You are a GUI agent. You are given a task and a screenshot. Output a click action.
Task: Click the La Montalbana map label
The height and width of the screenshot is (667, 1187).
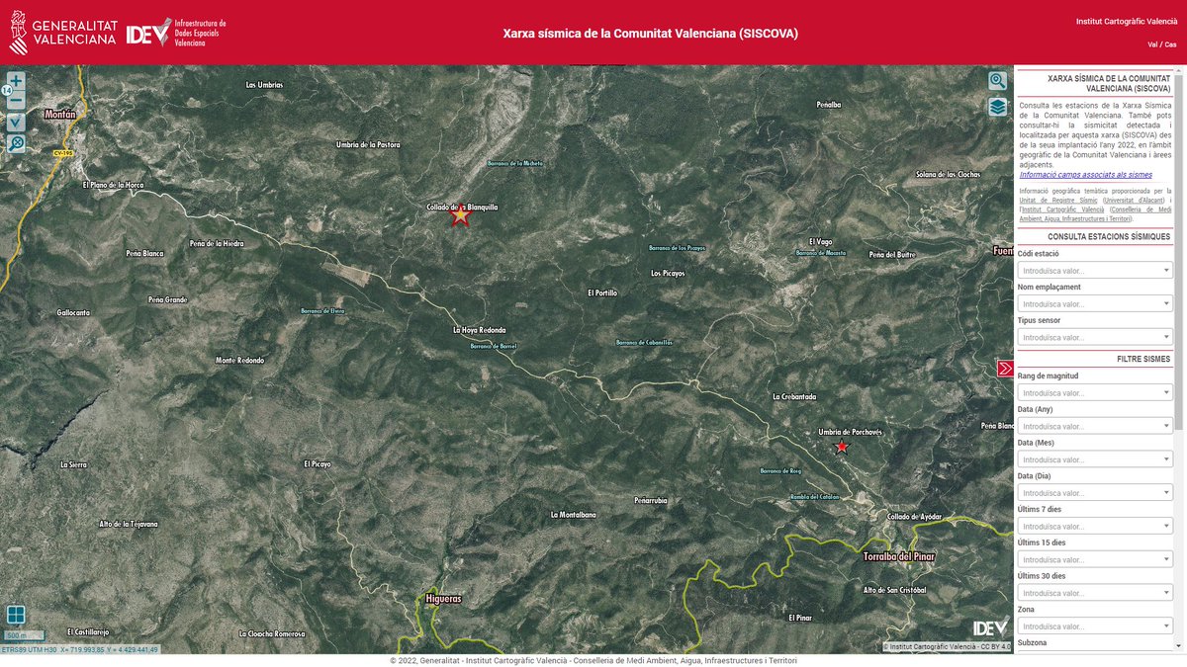coord(573,515)
